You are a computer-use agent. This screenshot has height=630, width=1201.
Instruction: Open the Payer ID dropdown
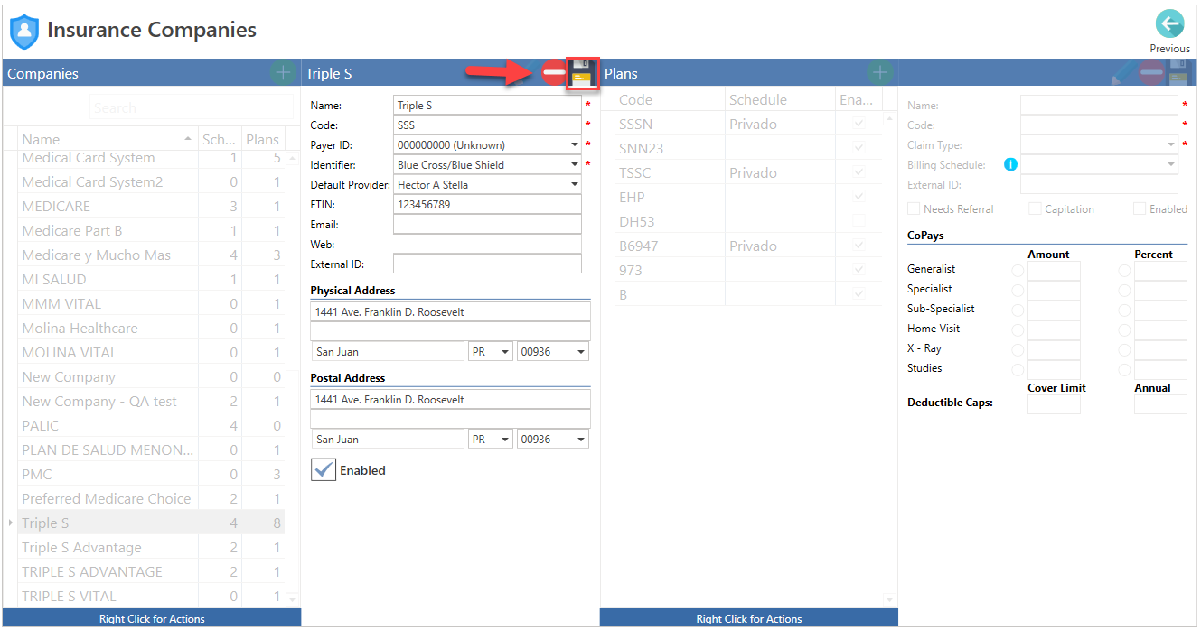click(x=574, y=144)
